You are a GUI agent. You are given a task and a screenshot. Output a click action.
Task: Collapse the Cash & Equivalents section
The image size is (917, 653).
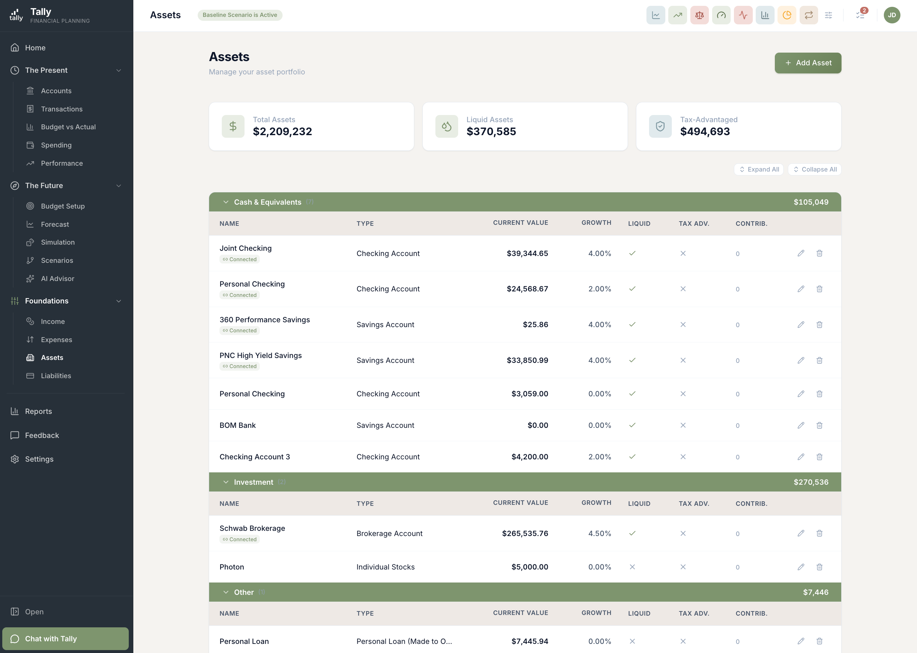click(226, 202)
